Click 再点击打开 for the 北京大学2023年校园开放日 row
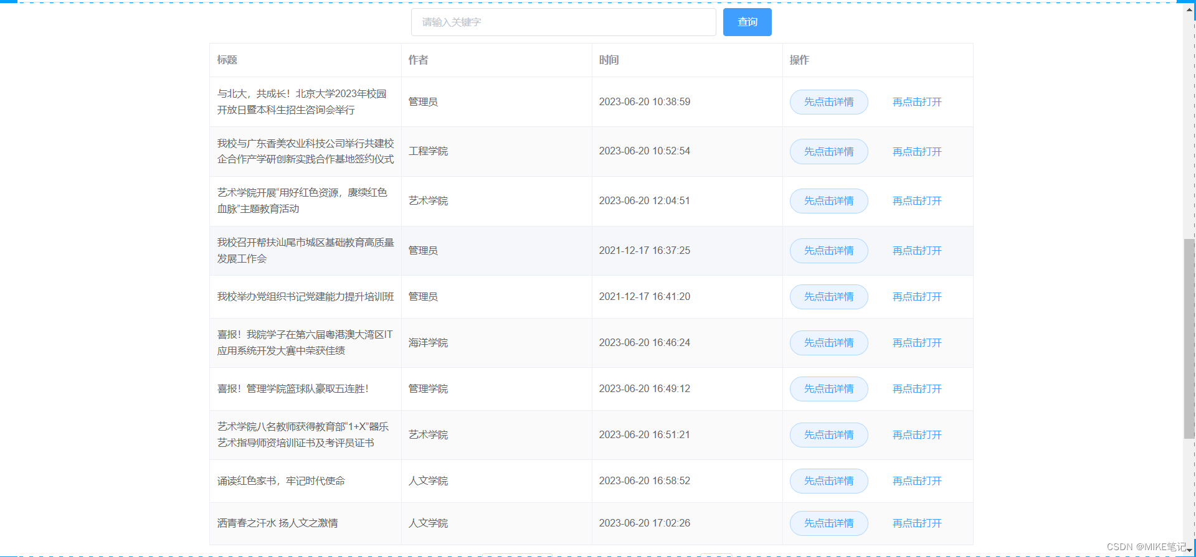This screenshot has height=557, width=1196. tap(917, 101)
